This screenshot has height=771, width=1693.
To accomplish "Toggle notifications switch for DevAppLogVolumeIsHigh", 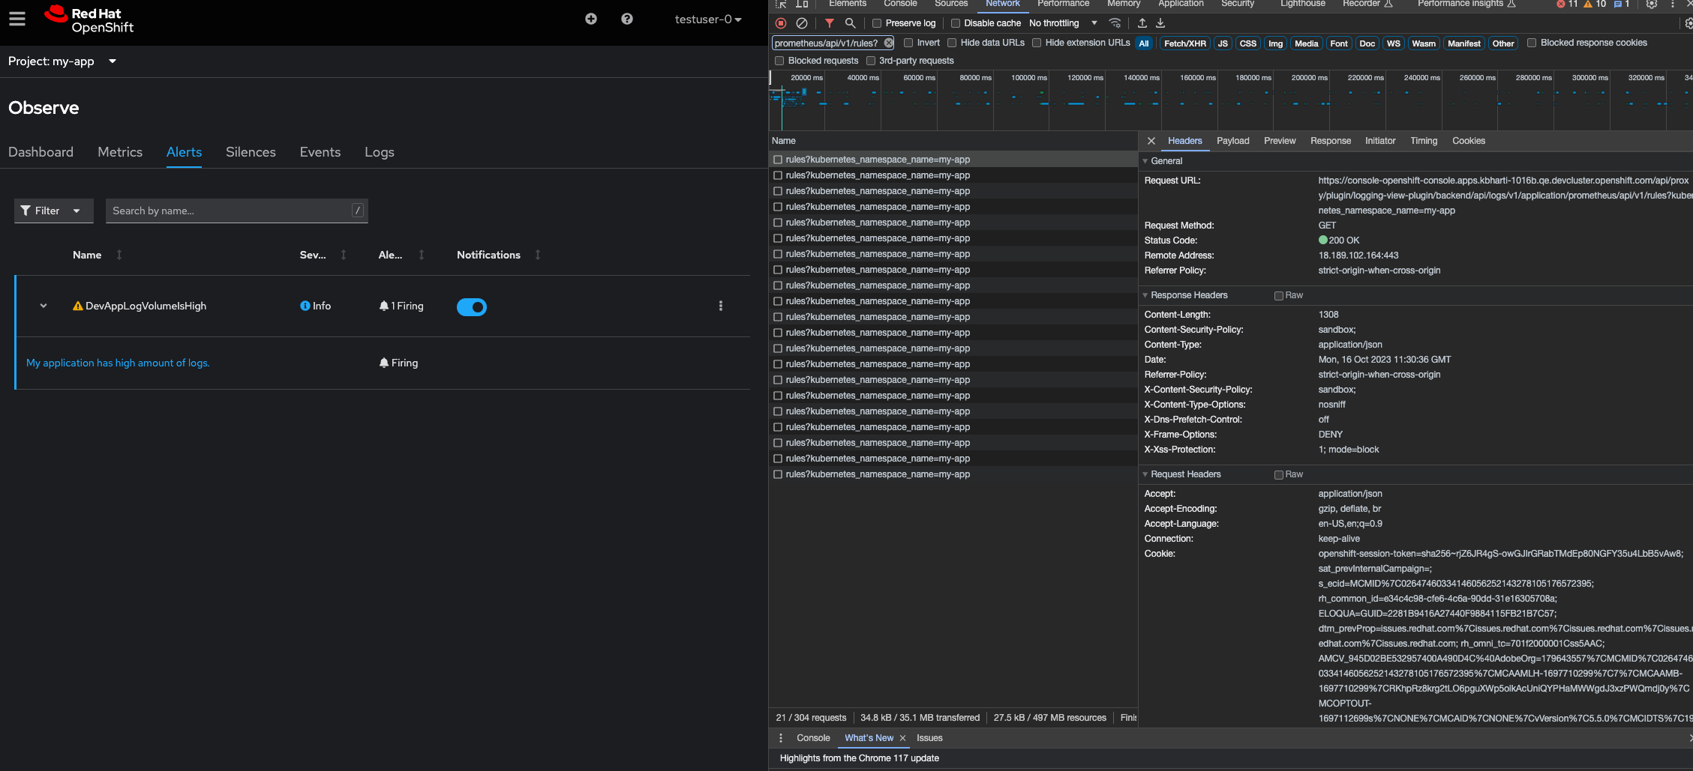I will 472,307.
